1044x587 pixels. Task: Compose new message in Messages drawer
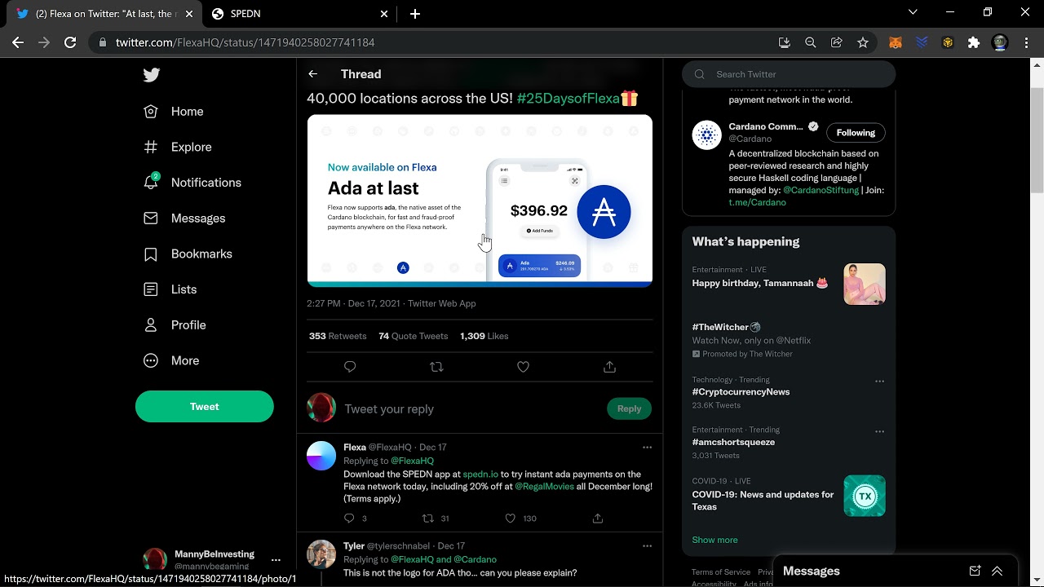975,572
